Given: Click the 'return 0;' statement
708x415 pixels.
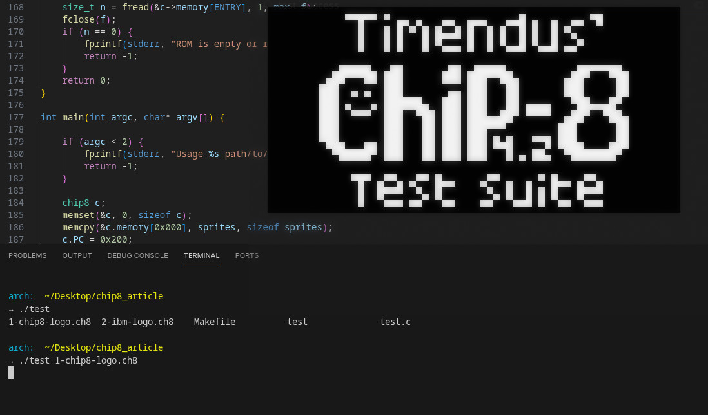Looking at the screenshot, I should (x=86, y=80).
